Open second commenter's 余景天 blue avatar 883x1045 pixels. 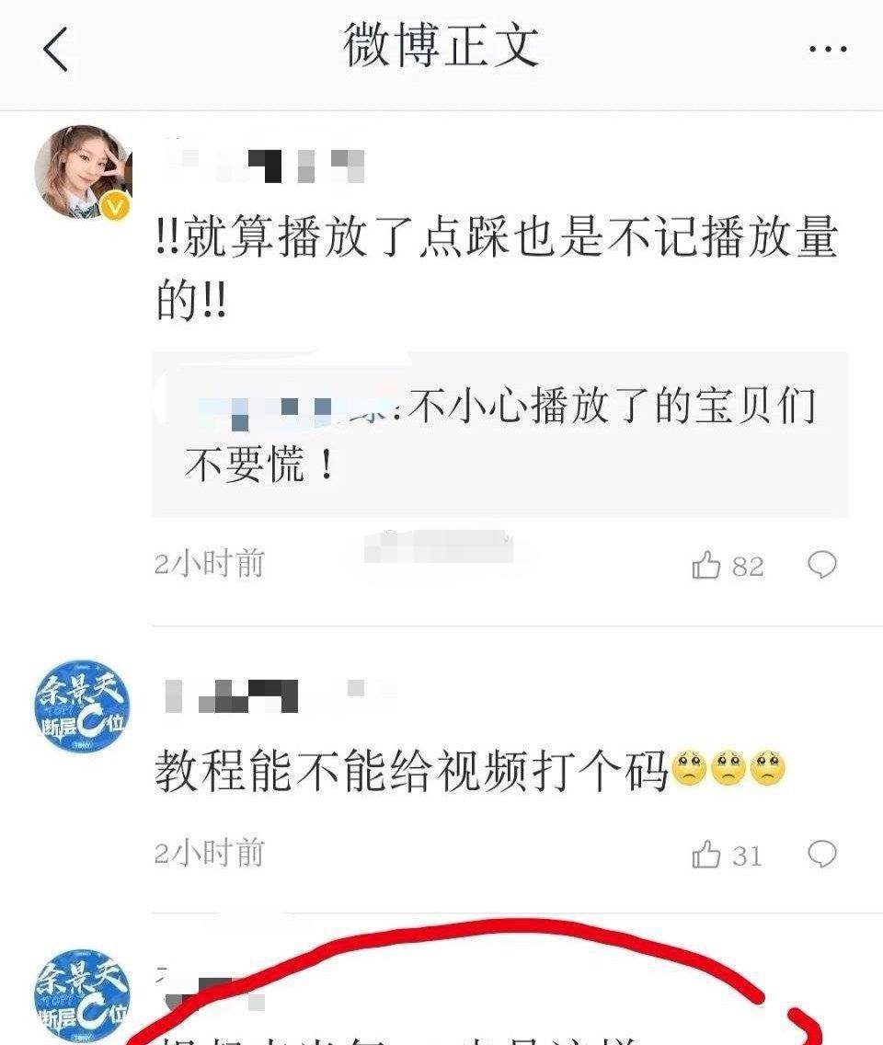point(82,707)
